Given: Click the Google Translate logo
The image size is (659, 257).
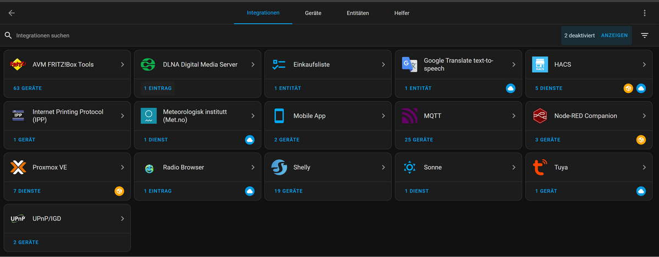Looking at the screenshot, I should [410, 64].
